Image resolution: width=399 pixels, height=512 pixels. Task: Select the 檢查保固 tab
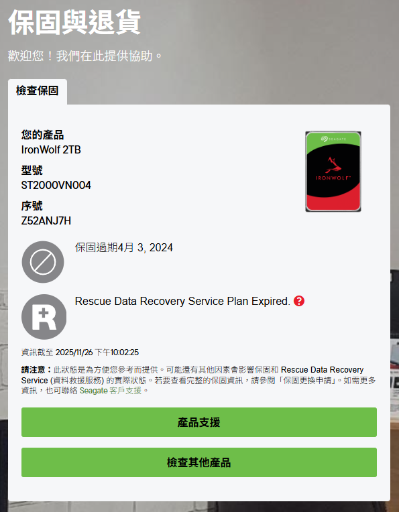(x=38, y=90)
